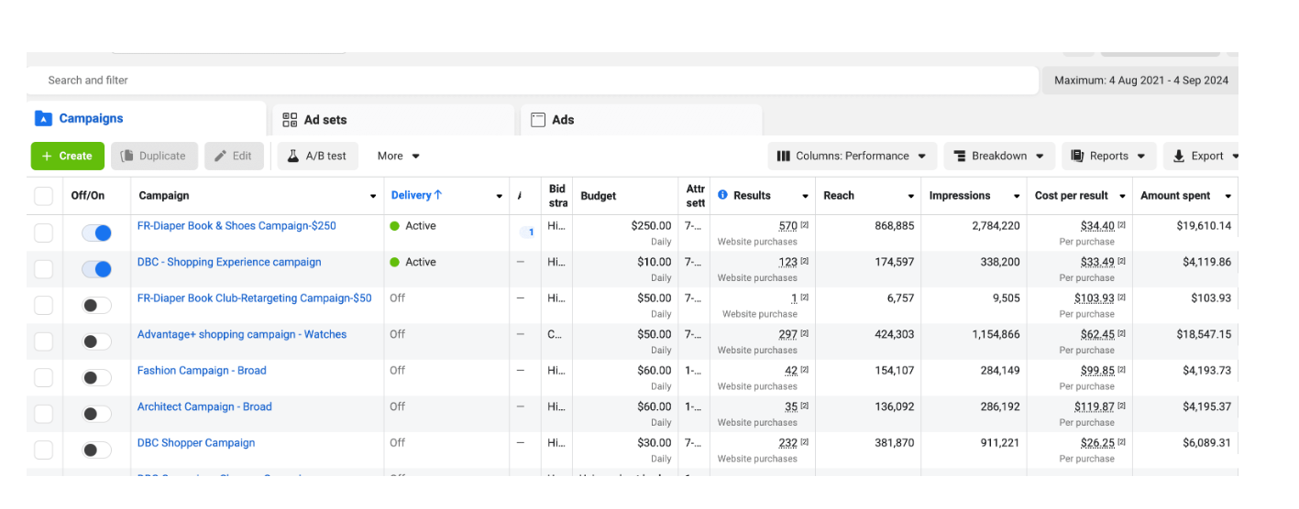Turn off FR-Diaper Book & Shoes campaign
The image size is (1299, 509).
pos(96,233)
